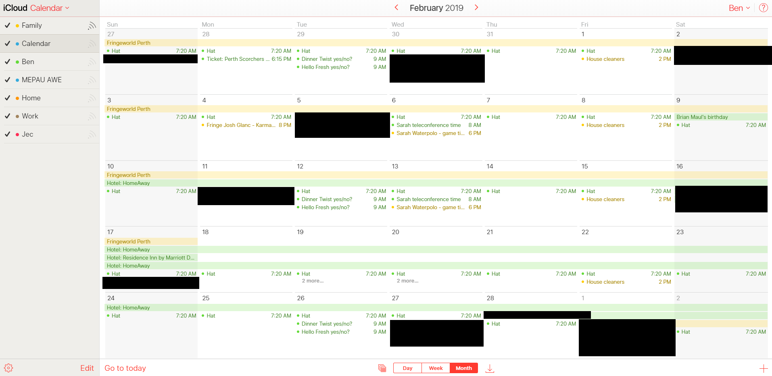Toggle visibility of the Calendar calendar
772x376 pixels.
pos(7,44)
